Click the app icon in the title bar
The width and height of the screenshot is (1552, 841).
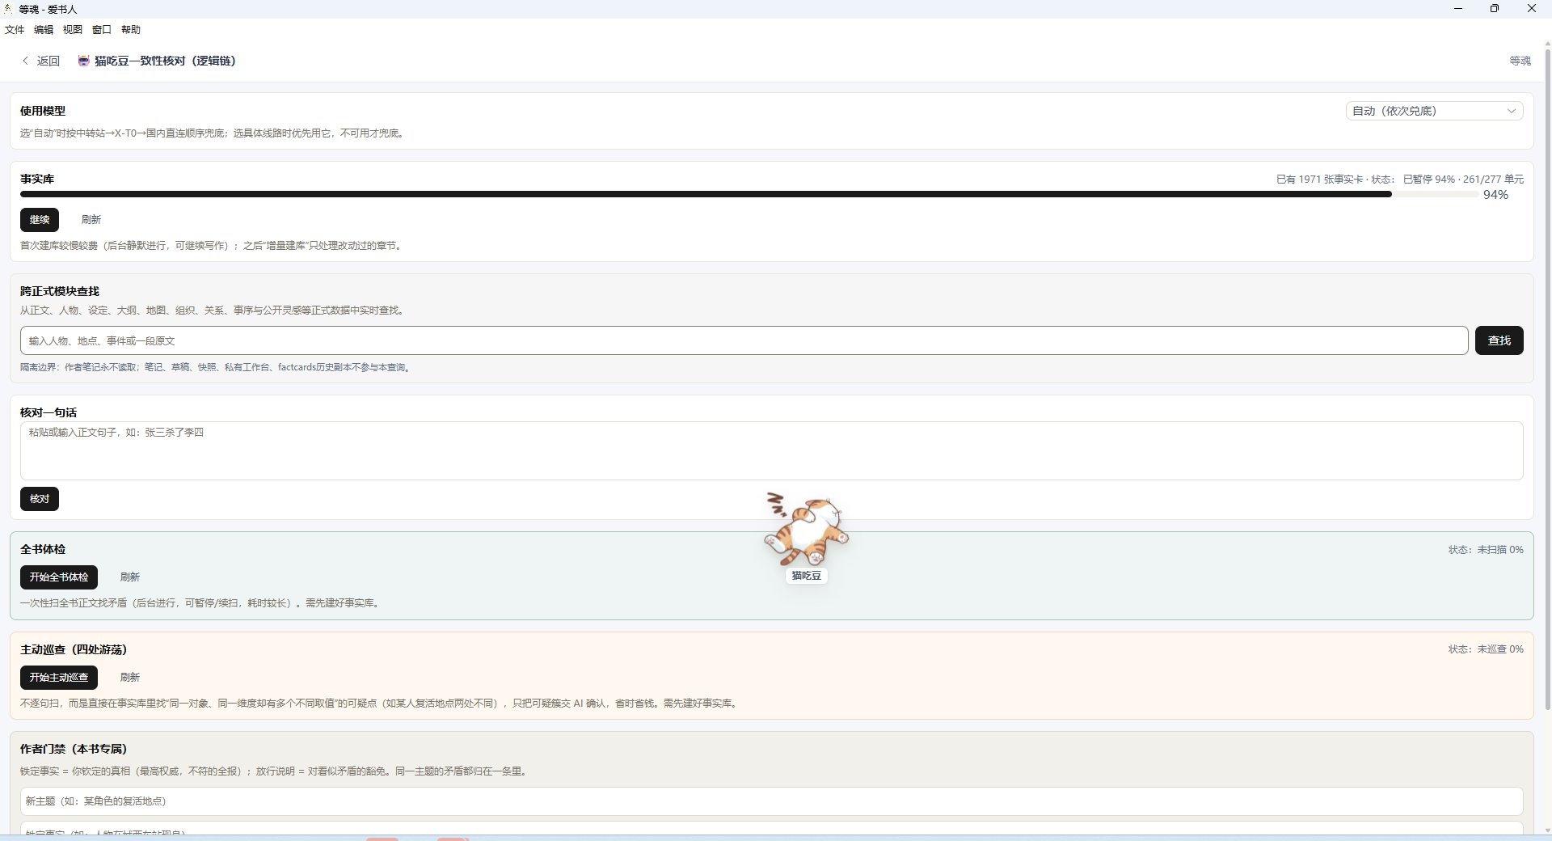pos(8,9)
